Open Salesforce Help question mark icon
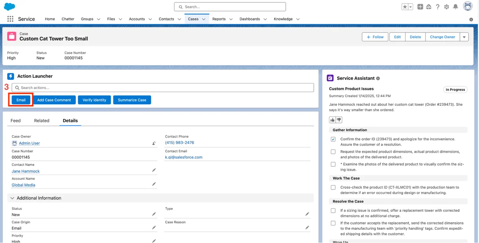Viewport: 479px width, 243px height. [437, 7]
